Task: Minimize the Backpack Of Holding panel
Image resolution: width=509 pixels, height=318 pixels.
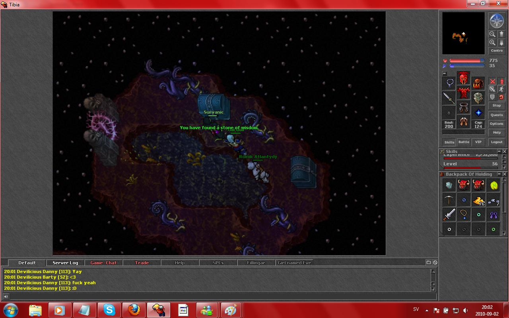Action: click(499, 174)
